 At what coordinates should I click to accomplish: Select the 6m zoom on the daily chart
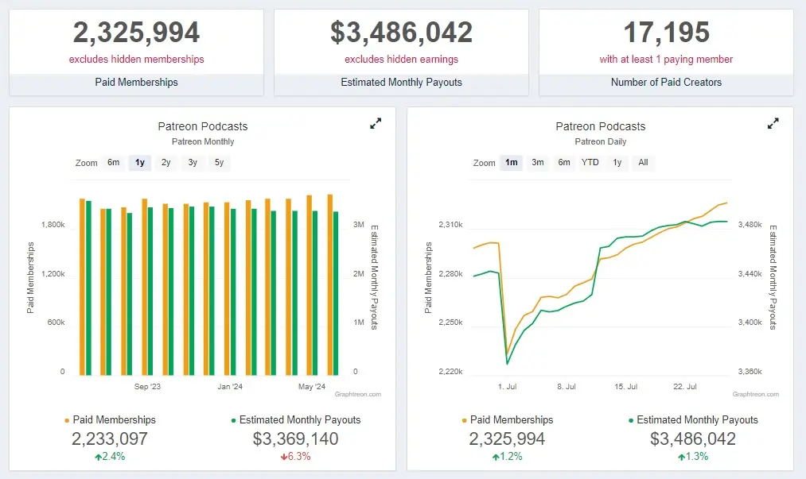(x=564, y=162)
